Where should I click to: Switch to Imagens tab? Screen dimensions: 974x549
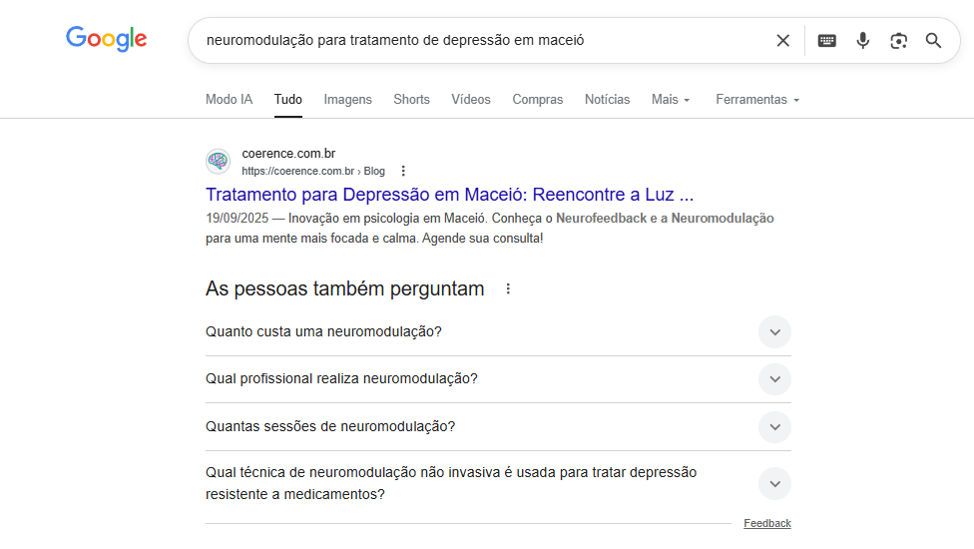[348, 100]
